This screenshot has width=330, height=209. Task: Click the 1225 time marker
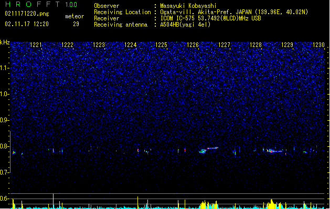(161, 45)
